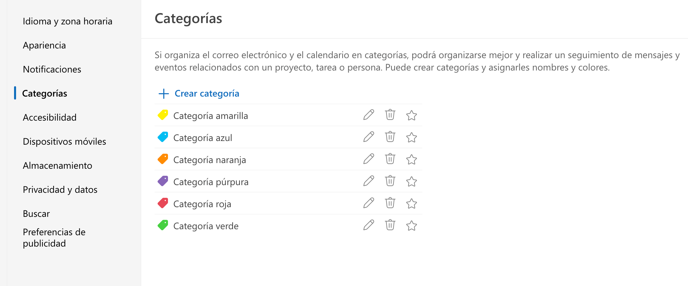Click the plus icon to create category
688x286 pixels.
tap(164, 94)
